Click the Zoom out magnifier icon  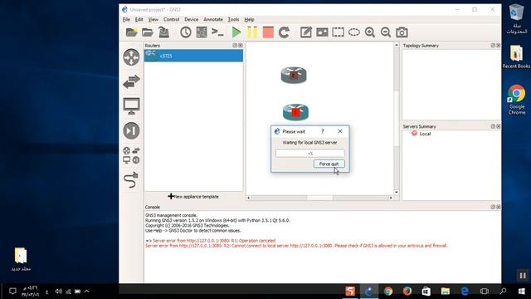point(386,32)
